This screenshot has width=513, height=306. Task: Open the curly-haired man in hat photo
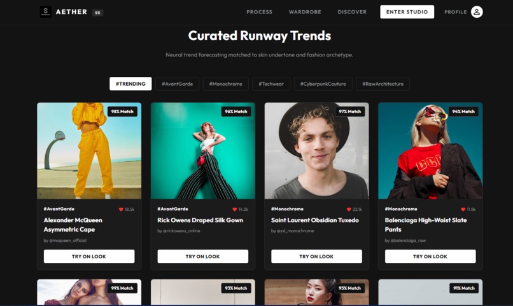coord(316,150)
